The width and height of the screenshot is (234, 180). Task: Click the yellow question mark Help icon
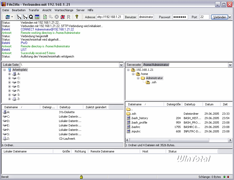(x=77, y=17)
